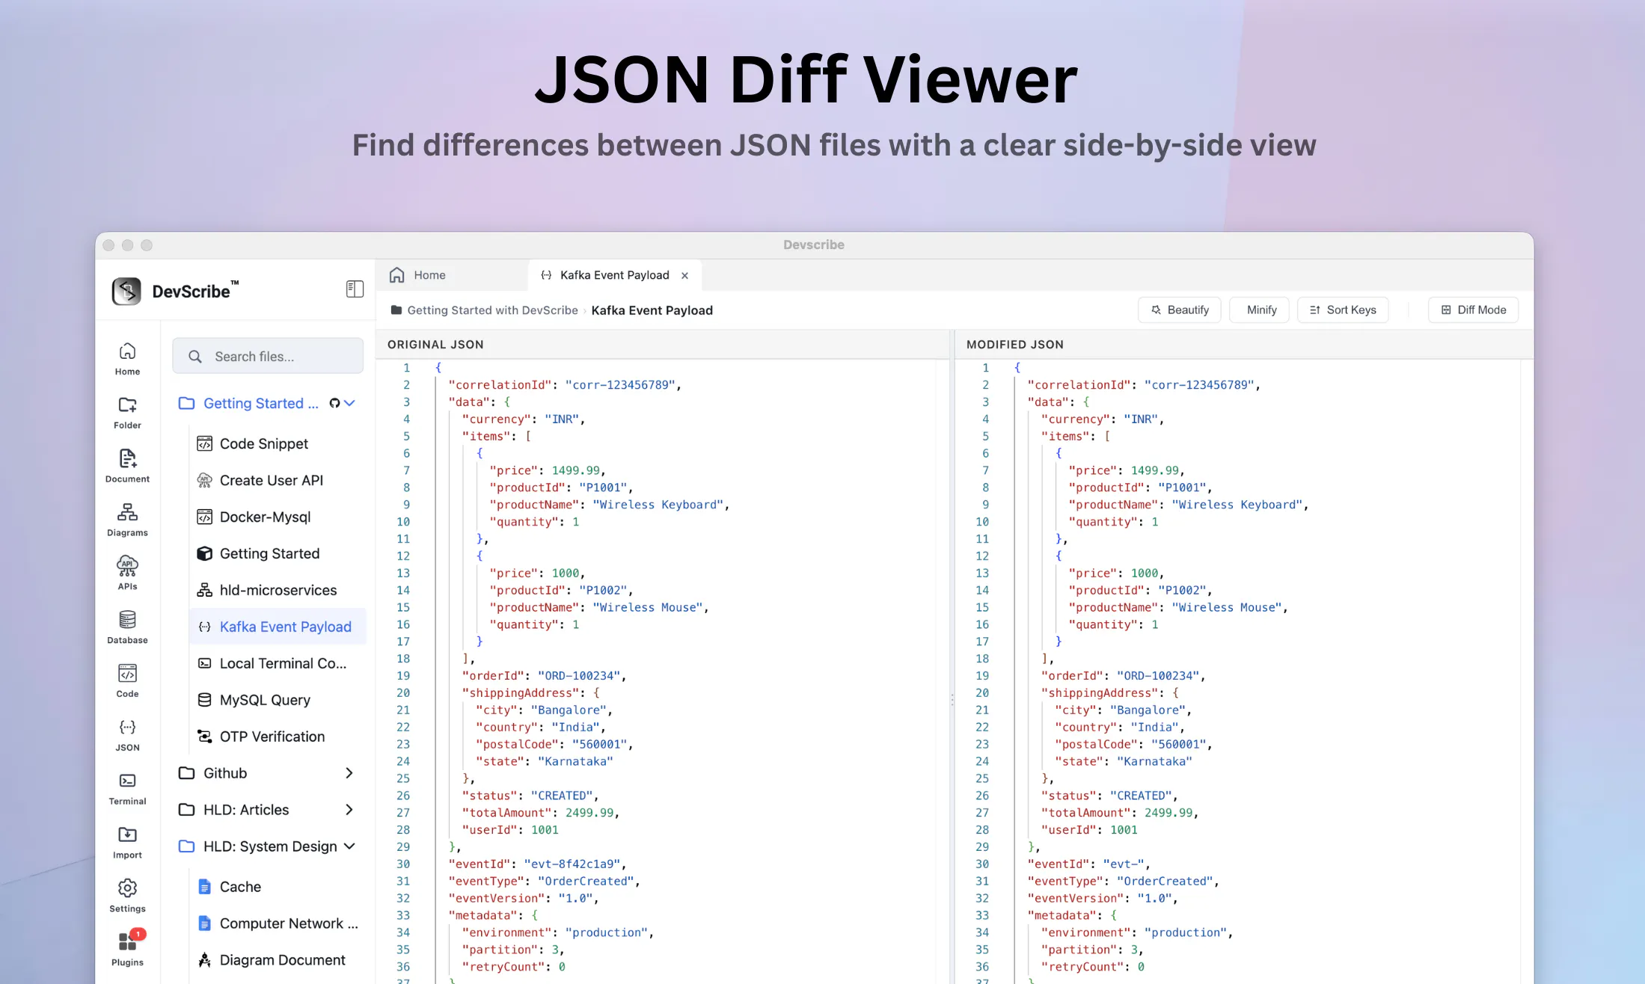Click line number 19 in original pane
This screenshot has height=984, width=1645.
click(403, 676)
